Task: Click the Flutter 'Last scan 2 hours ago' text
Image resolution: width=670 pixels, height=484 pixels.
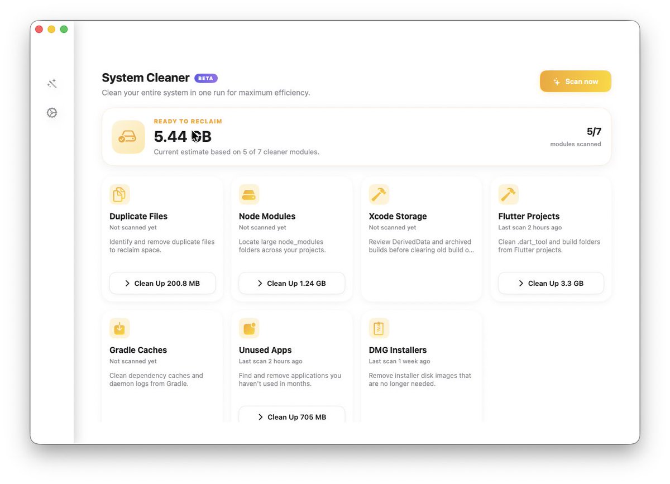Action: click(x=530, y=228)
